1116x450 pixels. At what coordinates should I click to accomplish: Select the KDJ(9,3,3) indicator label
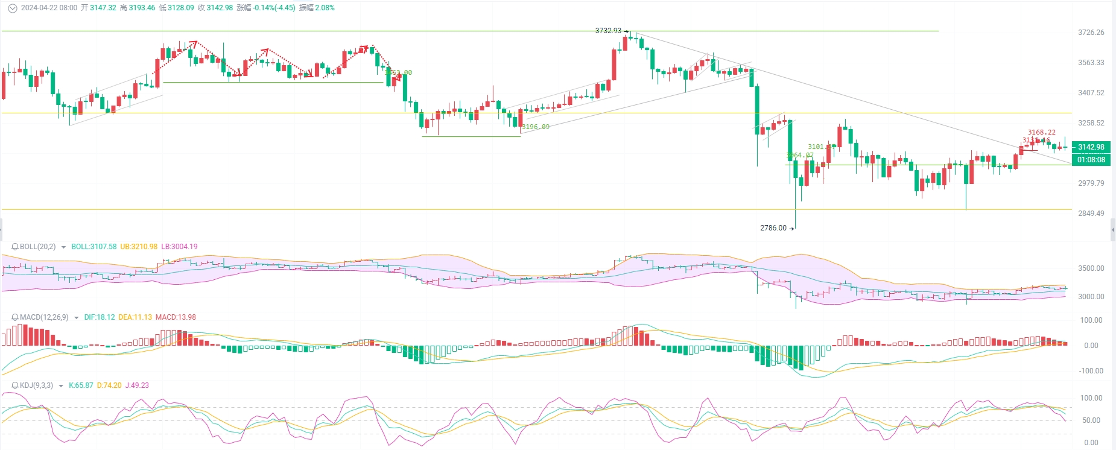[x=36, y=385]
